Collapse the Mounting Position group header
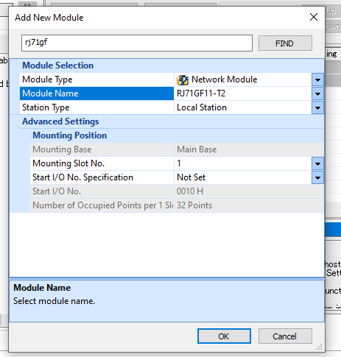This screenshot has width=341, height=357. (70, 135)
